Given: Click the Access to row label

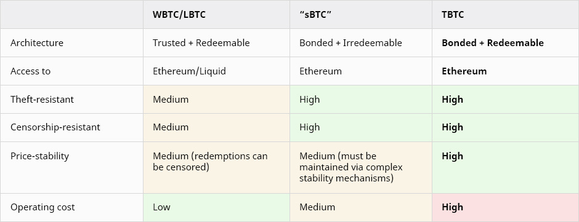Looking at the screenshot, I should (71, 71).
